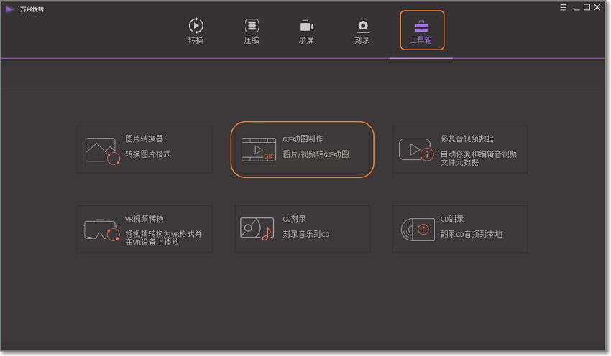Click description 将视频转换为VR格式并在VR设备上播放

(x=163, y=238)
